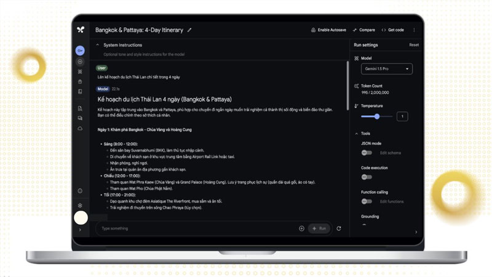The image size is (492, 277).
Task: Open the three-dot more options menu
Action: pos(414,30)
